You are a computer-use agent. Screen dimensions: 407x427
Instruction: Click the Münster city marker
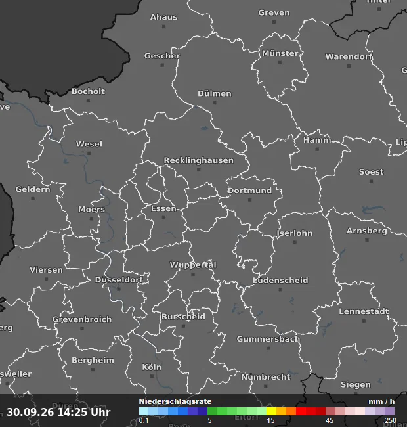[280, 62]
